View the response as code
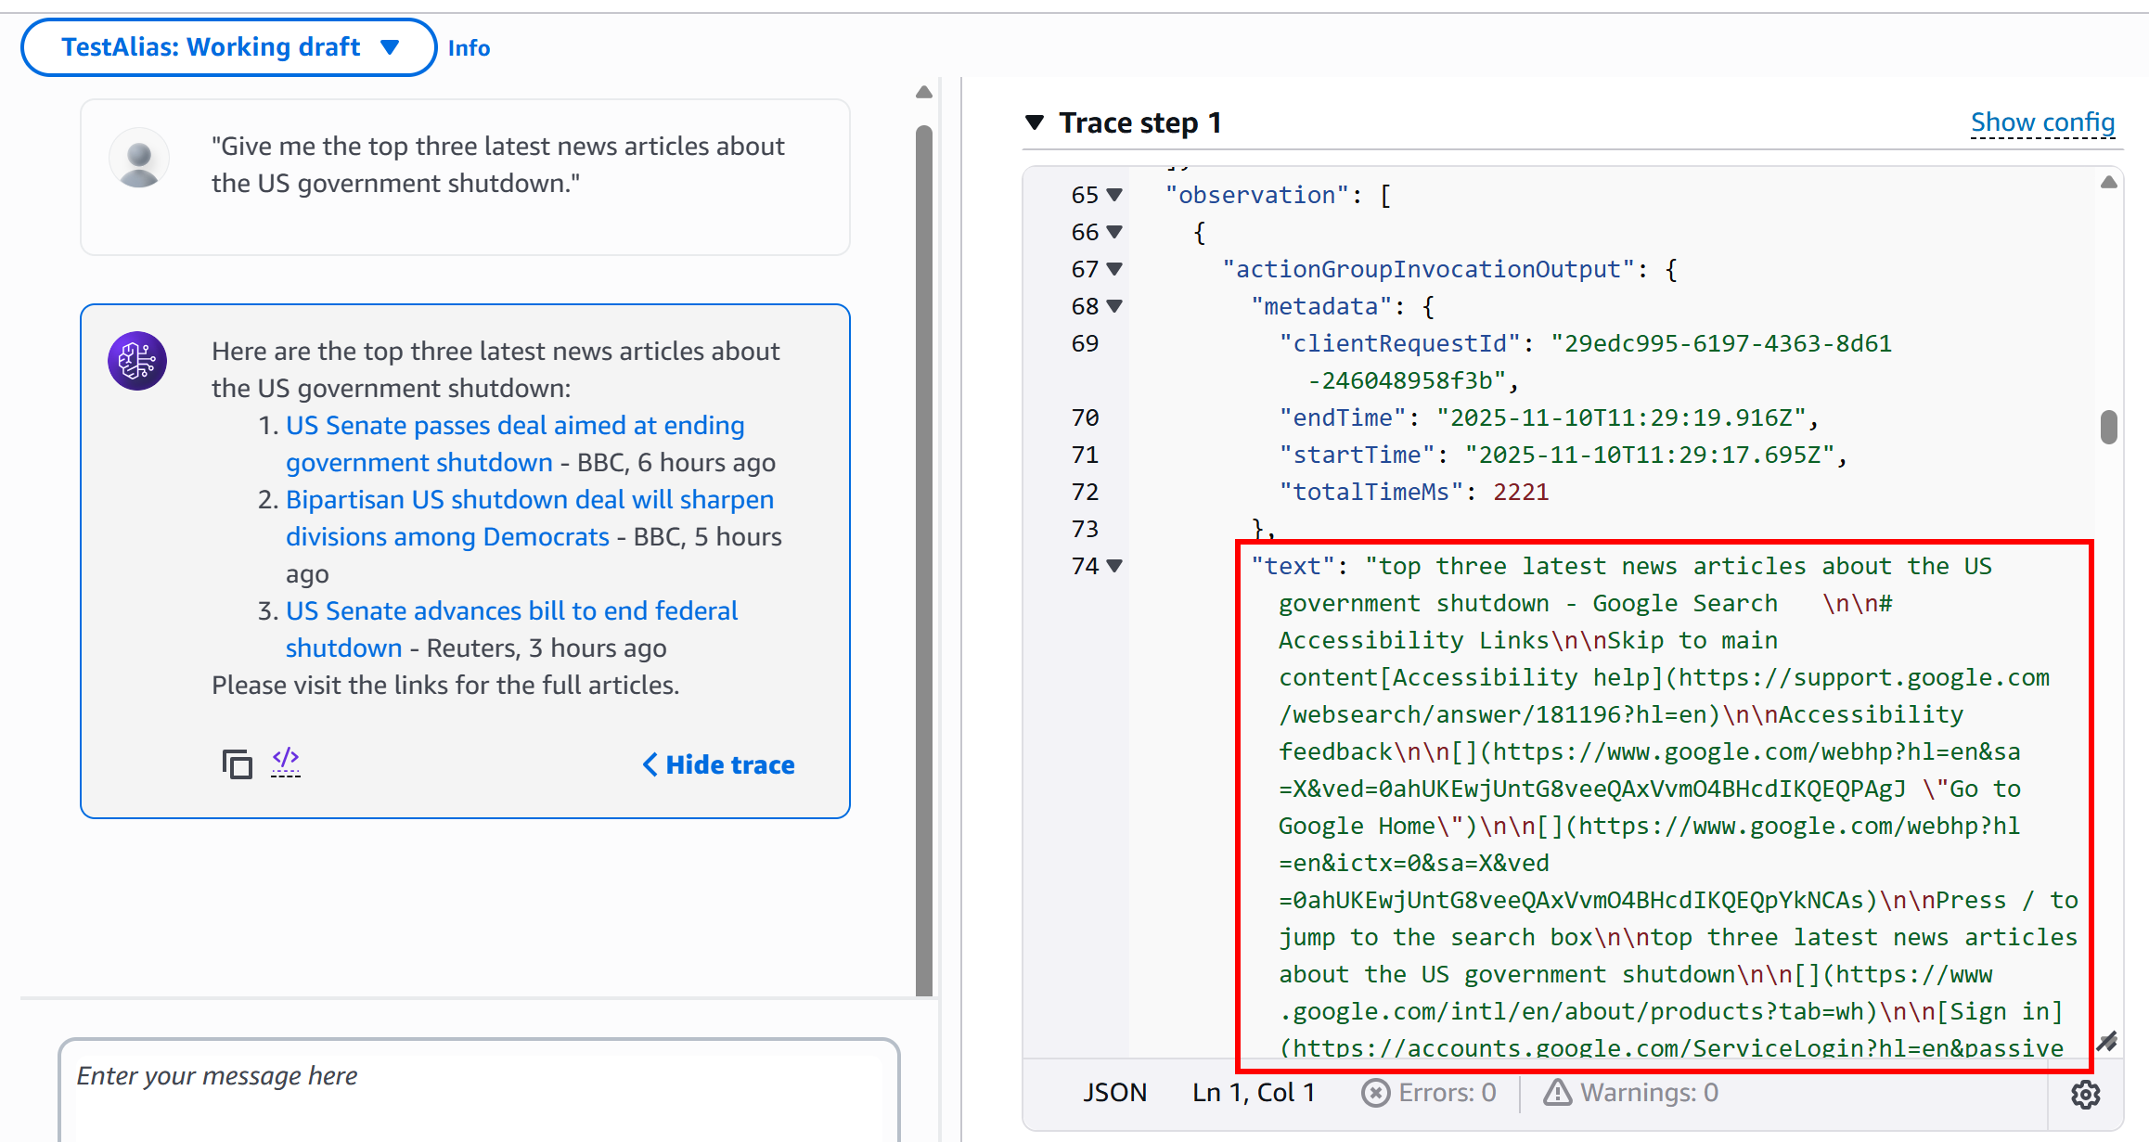This screenshot has height=1142, width=2149. 286,759
